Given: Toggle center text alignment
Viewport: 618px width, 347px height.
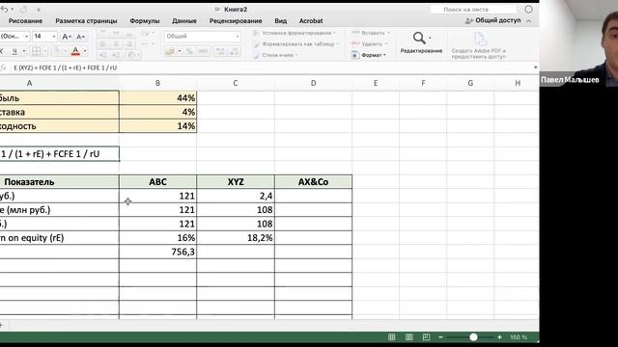Looking at the screenshot, I should (116, 44).
